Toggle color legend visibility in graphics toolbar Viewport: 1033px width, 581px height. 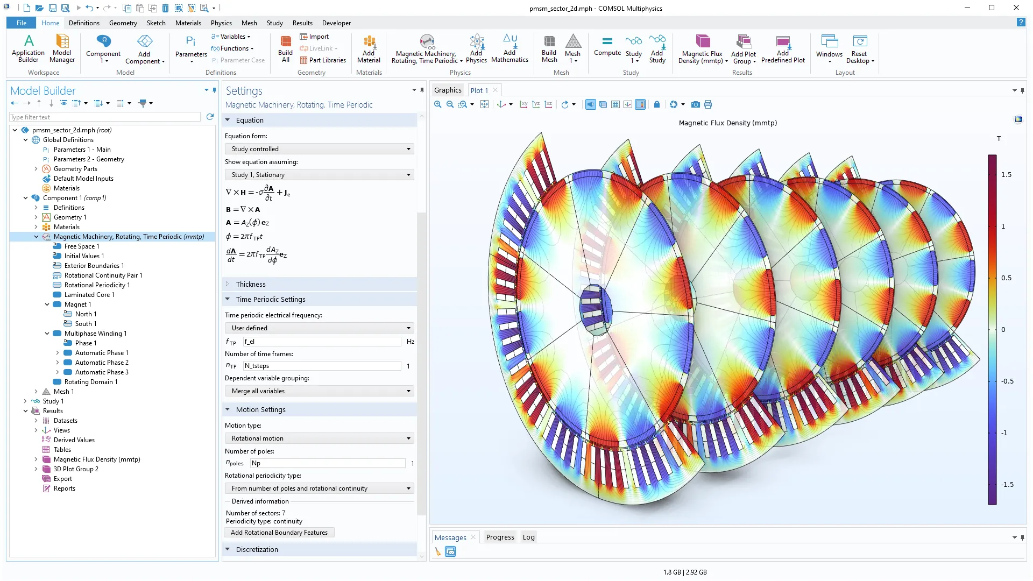[640, 104]
